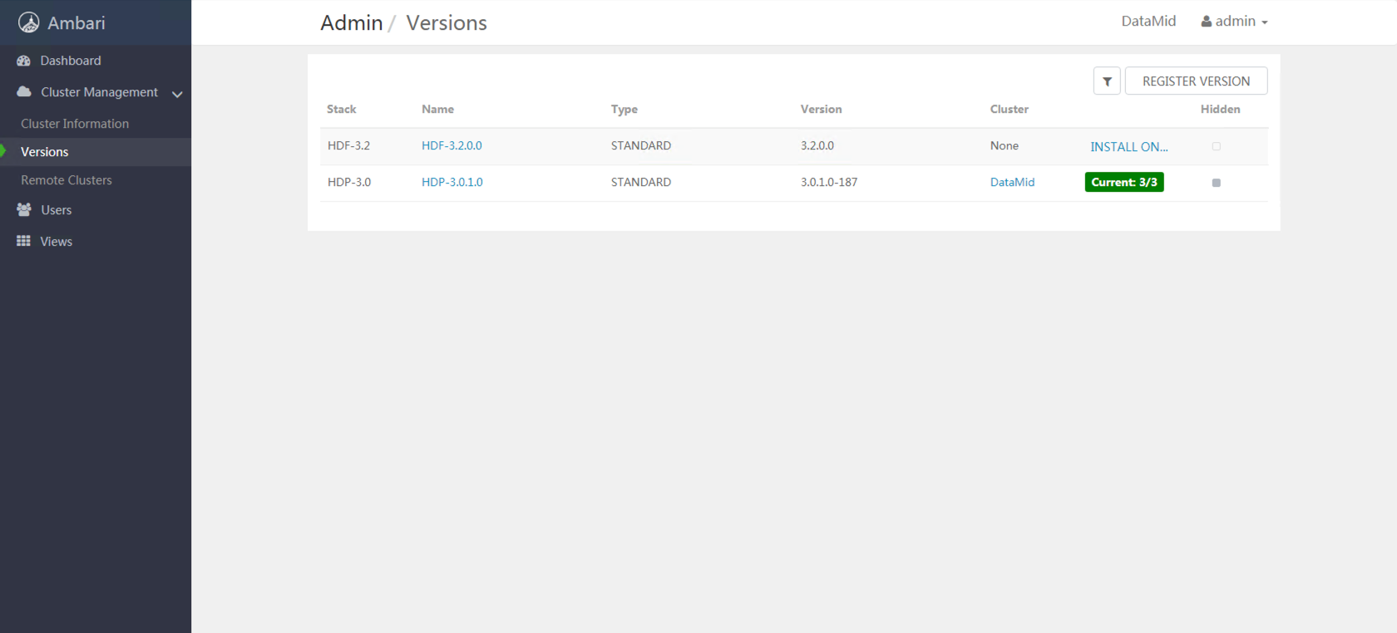The width and height of the screenshot is (1397, 633).
Task: Open the versions filter funnel icon
Action: coord(1107,81)
